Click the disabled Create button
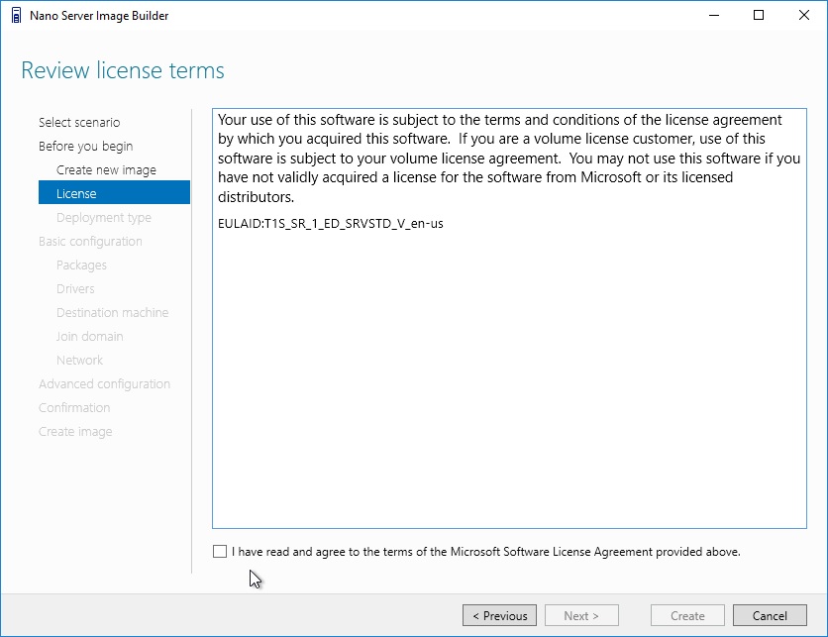The width and height of the screenshot is (828, 637). click(687, 615)
